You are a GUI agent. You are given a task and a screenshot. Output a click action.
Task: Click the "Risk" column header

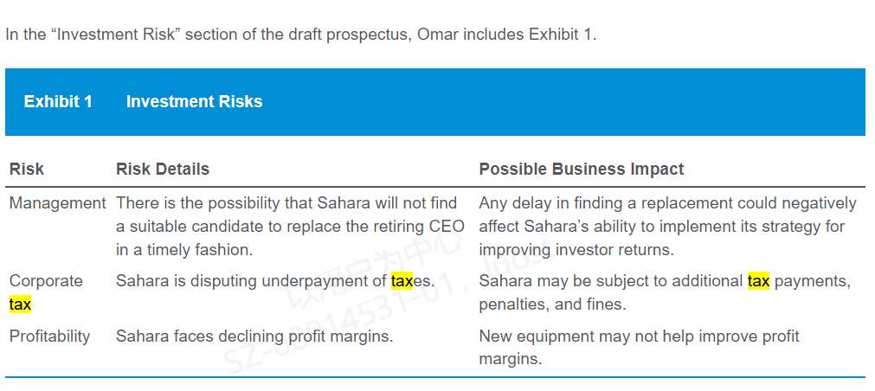coord(27,170)
